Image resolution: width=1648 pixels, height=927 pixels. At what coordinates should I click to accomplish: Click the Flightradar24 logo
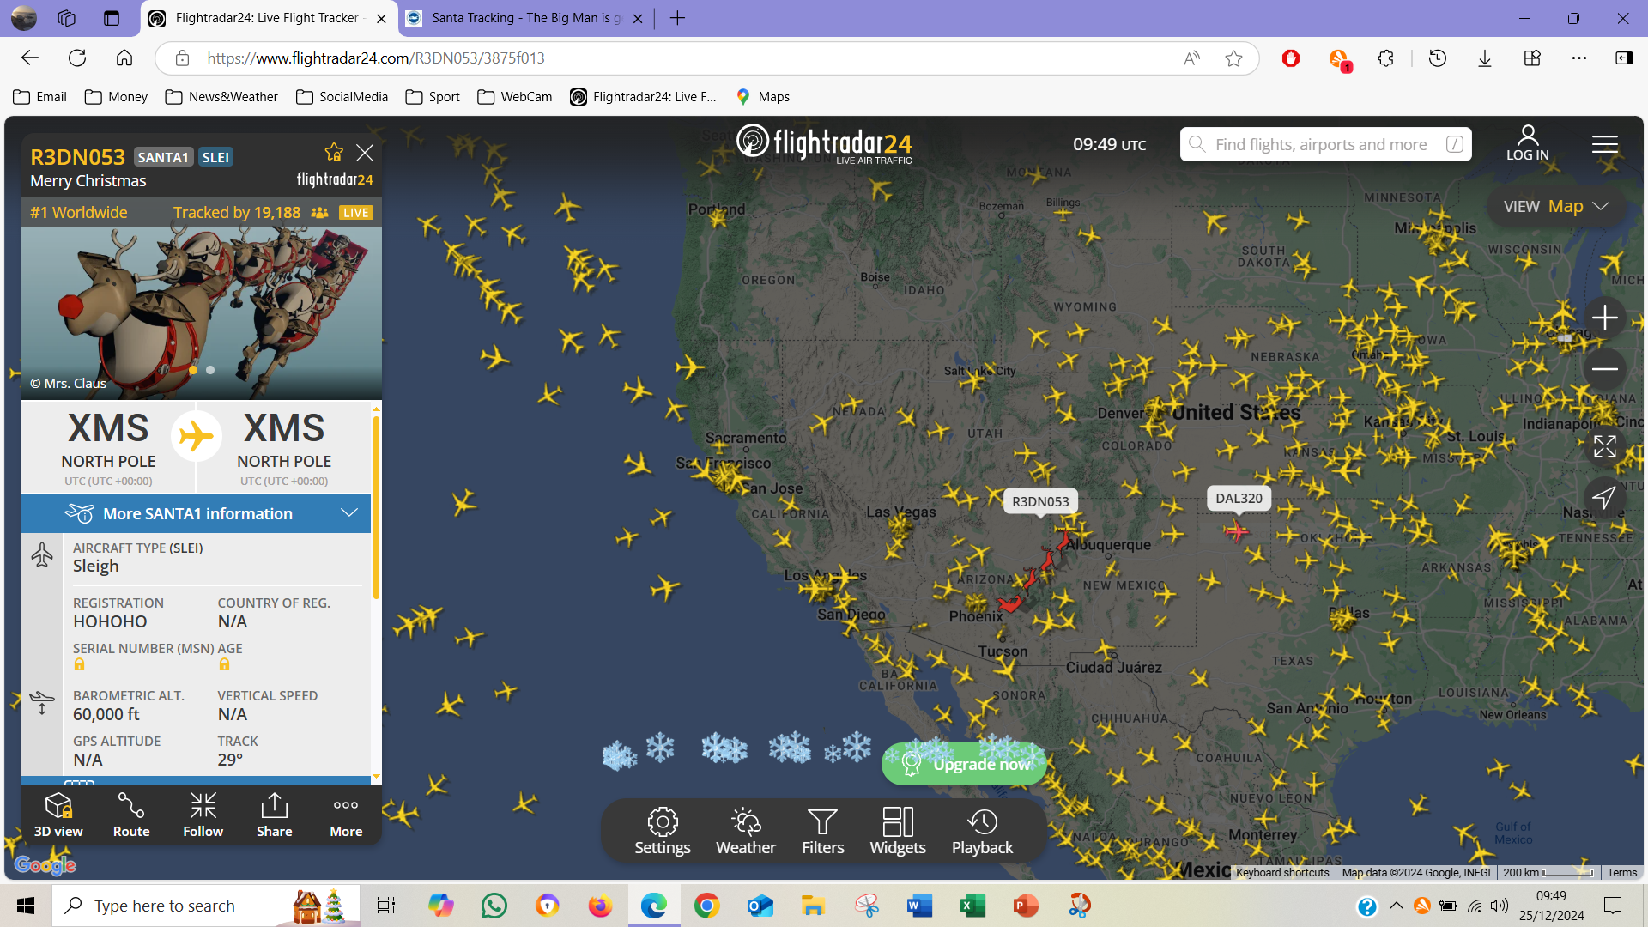824,143
